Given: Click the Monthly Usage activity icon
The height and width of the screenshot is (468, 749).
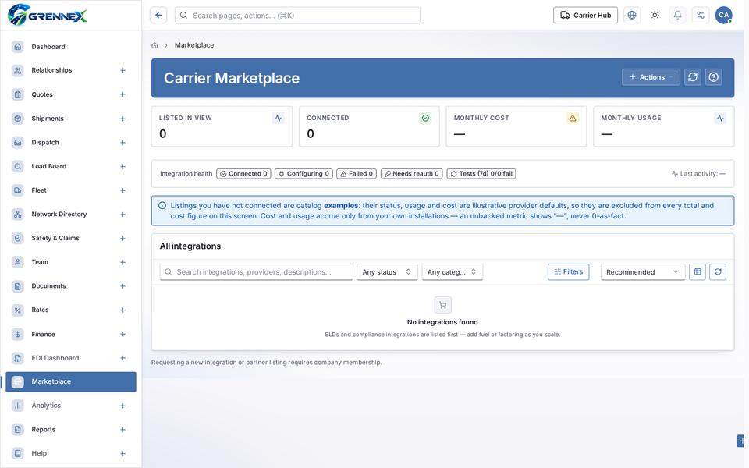Looking at the screenshot, I should point(720,118).
